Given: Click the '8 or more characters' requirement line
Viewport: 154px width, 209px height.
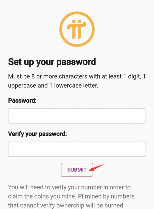Looking at the screenshot, I should pyautogui.click(x=77, y=76).
